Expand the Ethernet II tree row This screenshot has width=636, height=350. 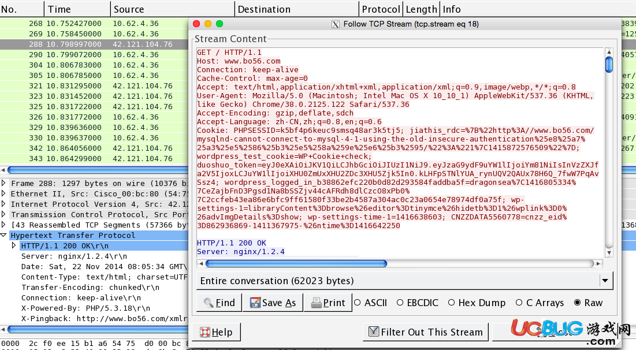point(3,193)
